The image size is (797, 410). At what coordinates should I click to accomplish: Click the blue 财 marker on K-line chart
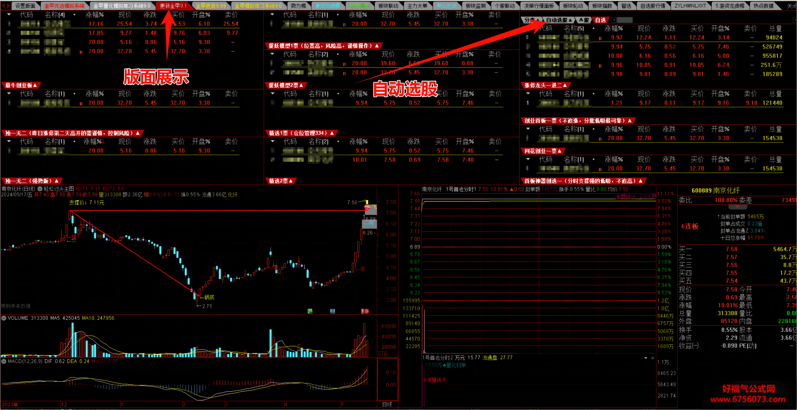pos(332,311)
